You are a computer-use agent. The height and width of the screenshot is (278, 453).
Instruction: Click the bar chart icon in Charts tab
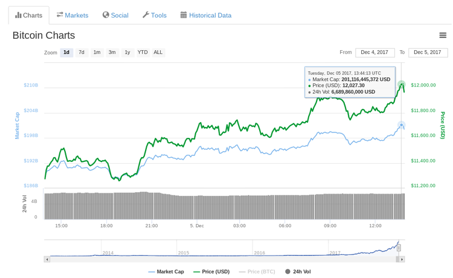[x=18, y=15]
